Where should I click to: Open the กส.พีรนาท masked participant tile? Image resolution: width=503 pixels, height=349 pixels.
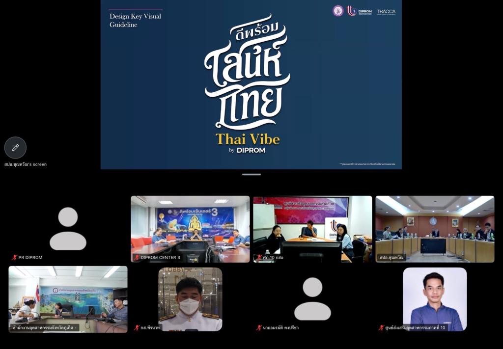pyautogui.click(x=190, y=299)
